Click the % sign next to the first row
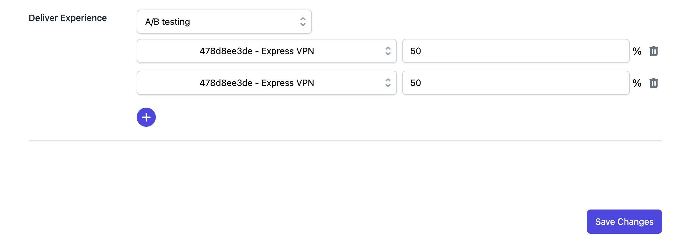The image size is (692, 249). [638, 51]
